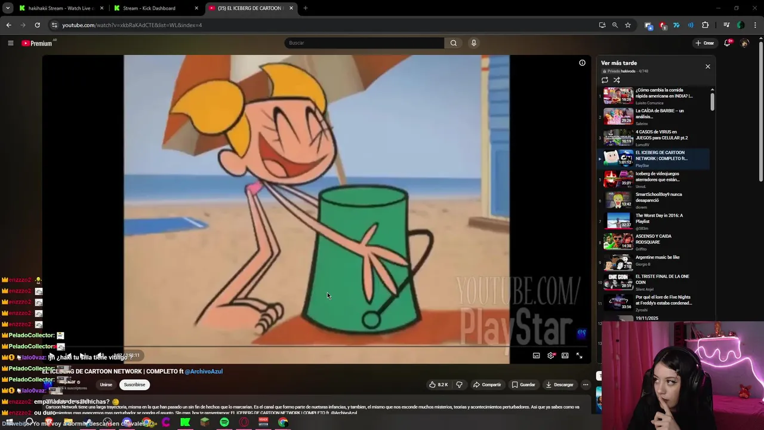Open a new browser tab
The width and height of the screenshot is (764, 430).
[x=305, y=8]
